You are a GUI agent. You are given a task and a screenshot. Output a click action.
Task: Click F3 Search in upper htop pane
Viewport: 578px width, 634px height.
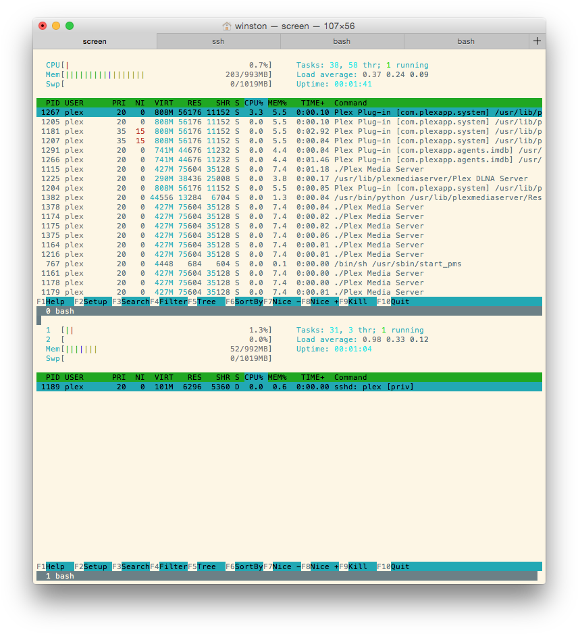click(x=131, y=301)
